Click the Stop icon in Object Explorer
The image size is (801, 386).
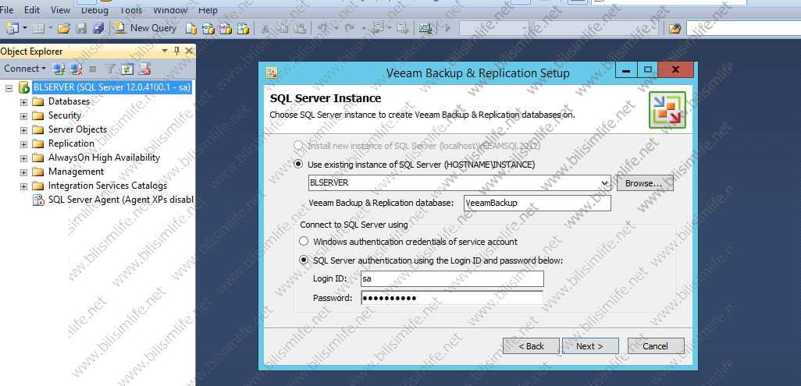point(93,69)
